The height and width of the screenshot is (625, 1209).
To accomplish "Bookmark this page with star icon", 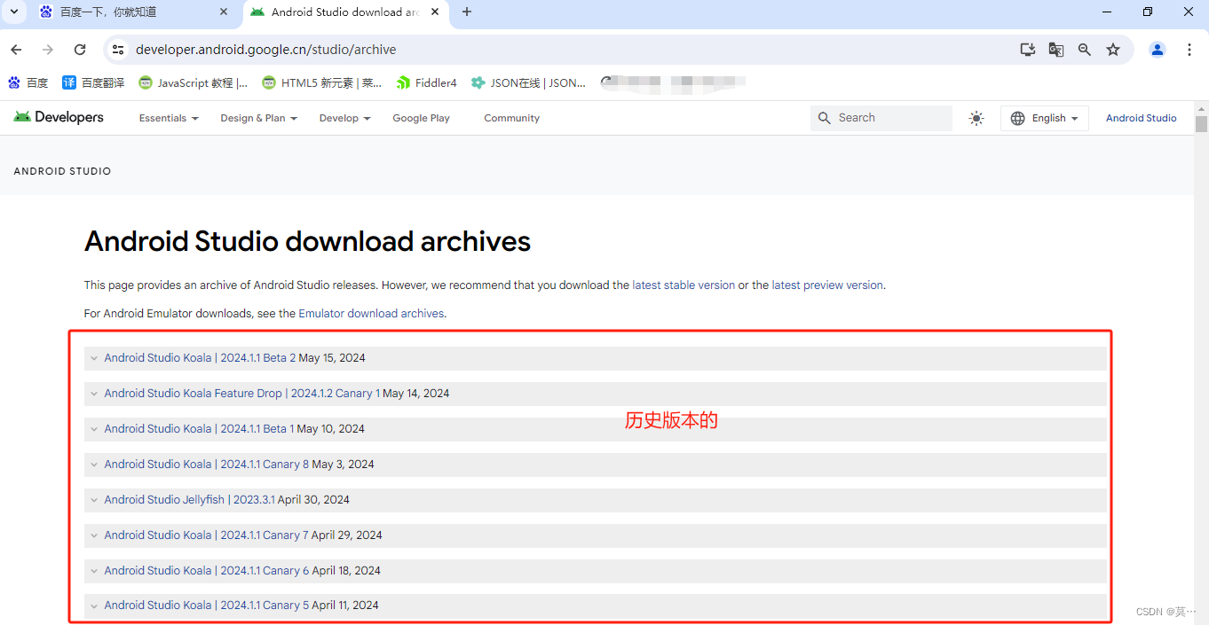I will [1113, 50].
